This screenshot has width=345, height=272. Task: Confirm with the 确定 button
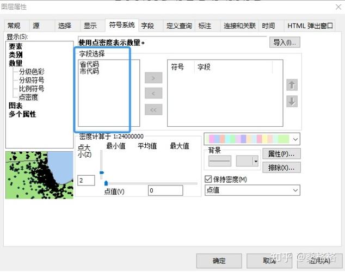tap(219, 261)
